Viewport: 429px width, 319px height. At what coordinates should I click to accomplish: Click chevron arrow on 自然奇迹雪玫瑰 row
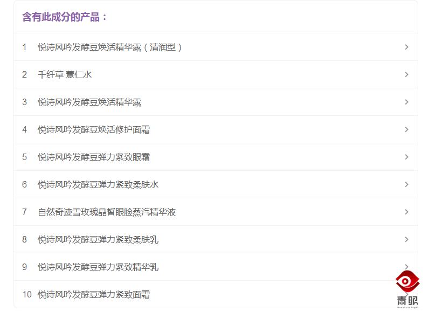point(407,212)
